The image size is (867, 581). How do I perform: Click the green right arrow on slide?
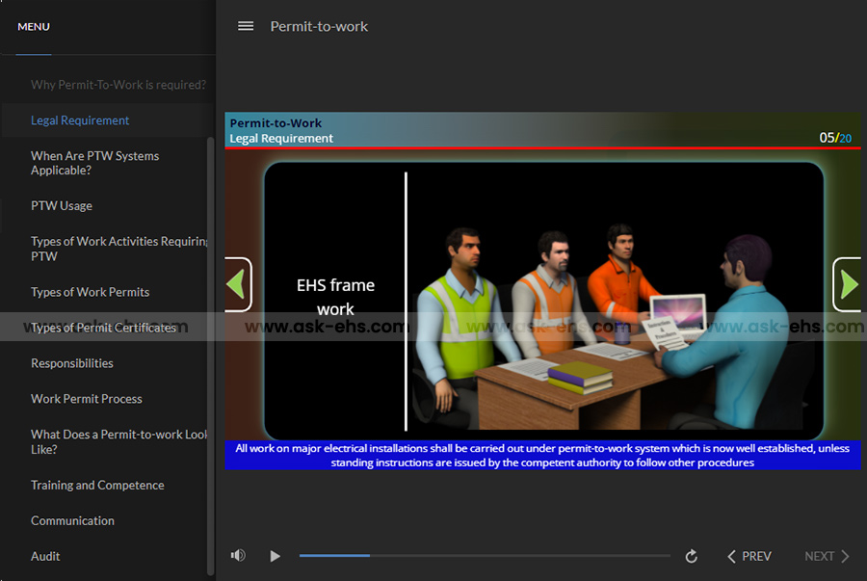[848, 284]
